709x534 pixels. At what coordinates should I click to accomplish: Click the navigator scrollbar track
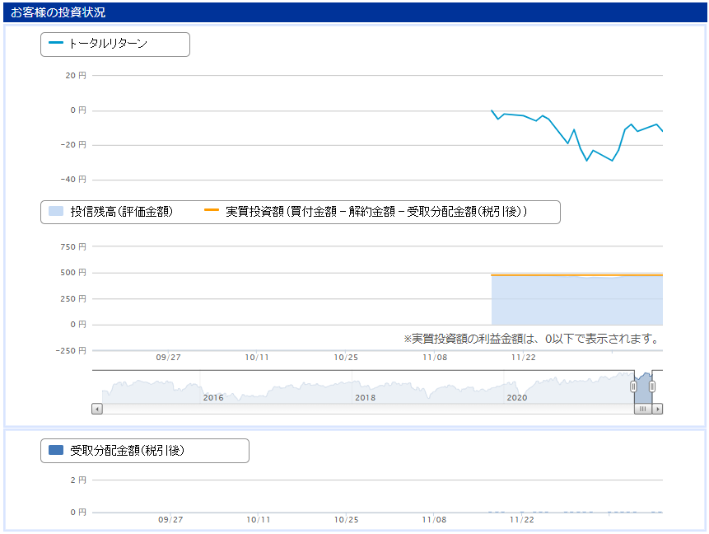pos(368,409)
